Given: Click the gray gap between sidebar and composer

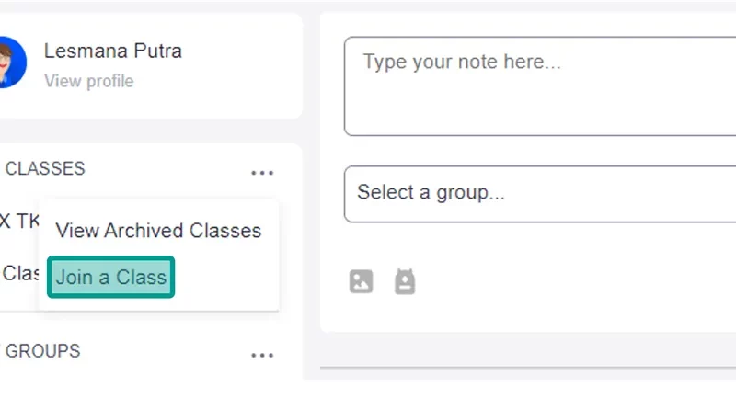Looking at the screenshot, I should (311, 188).
